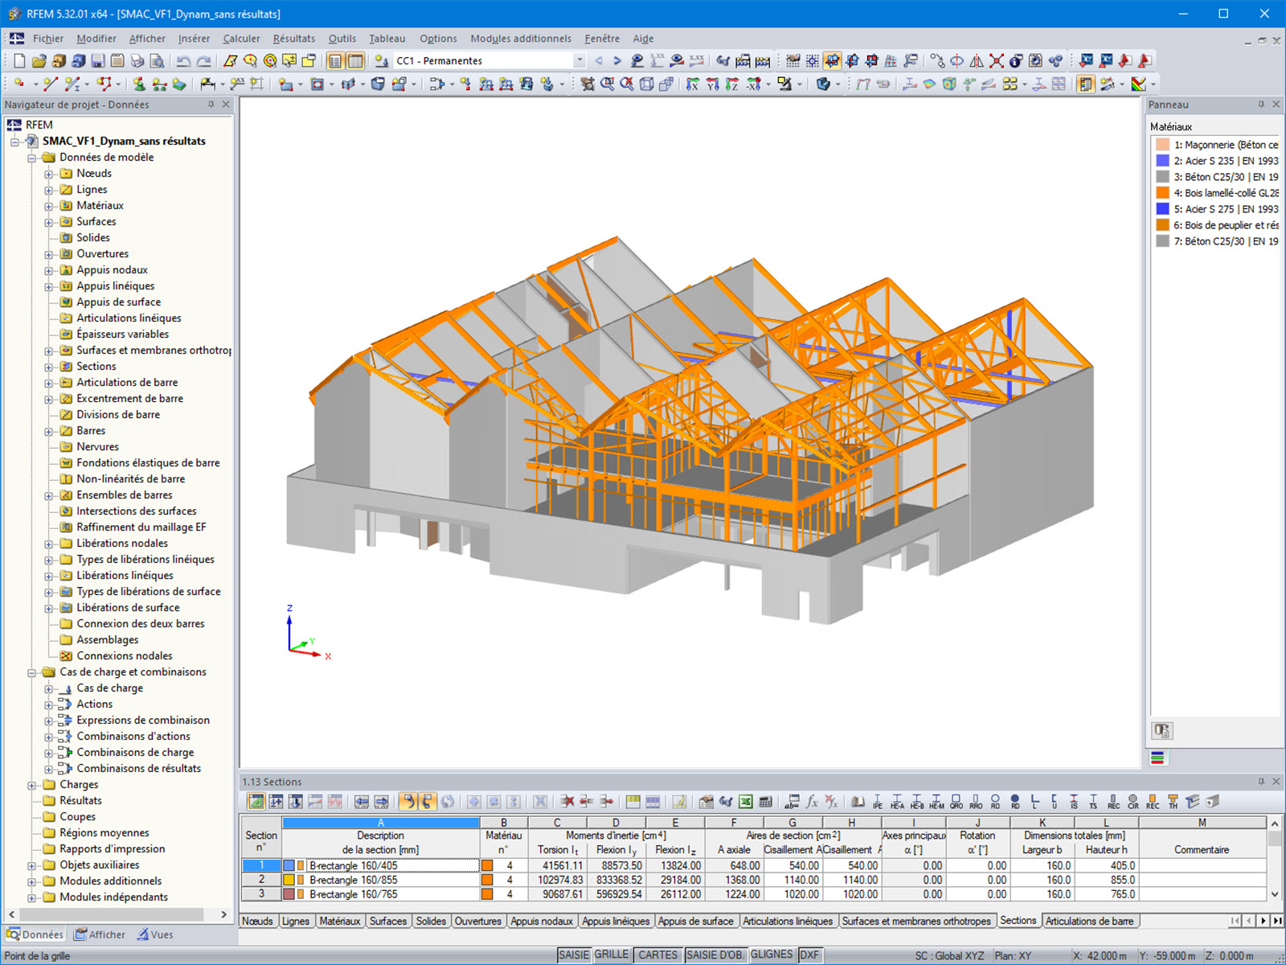Switch to the Articulations de barre tab
Screen dimensions: 1286x965
pos(1089,921)
